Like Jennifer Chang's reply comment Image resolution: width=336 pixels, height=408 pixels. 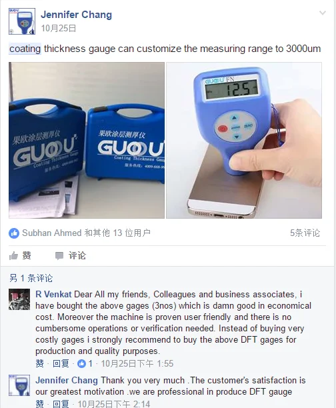pyautogui.click(x=39, y=403)
